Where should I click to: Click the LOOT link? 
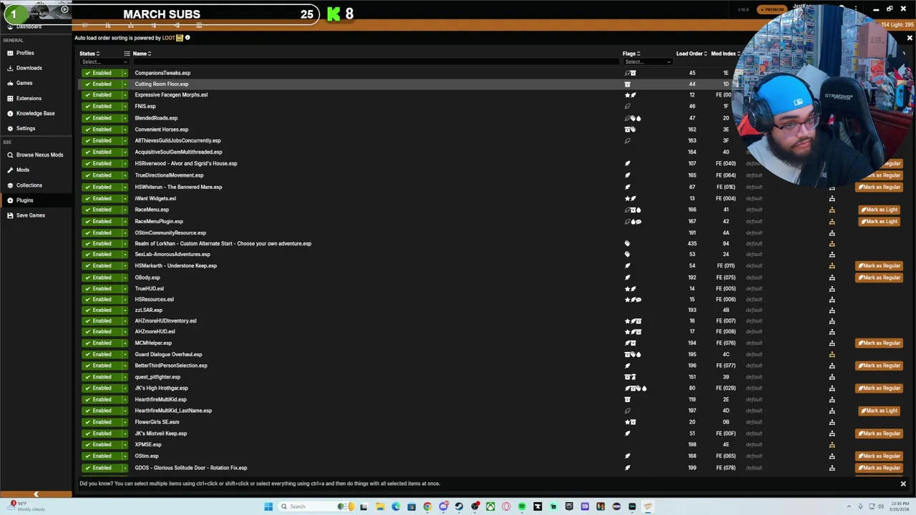[168, 38]
